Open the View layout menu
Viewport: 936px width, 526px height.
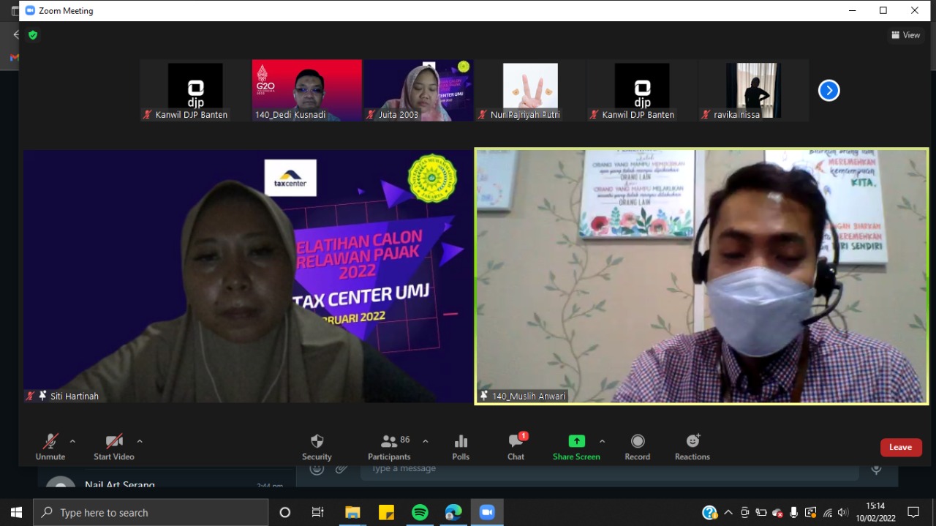[x=905, y=35]
